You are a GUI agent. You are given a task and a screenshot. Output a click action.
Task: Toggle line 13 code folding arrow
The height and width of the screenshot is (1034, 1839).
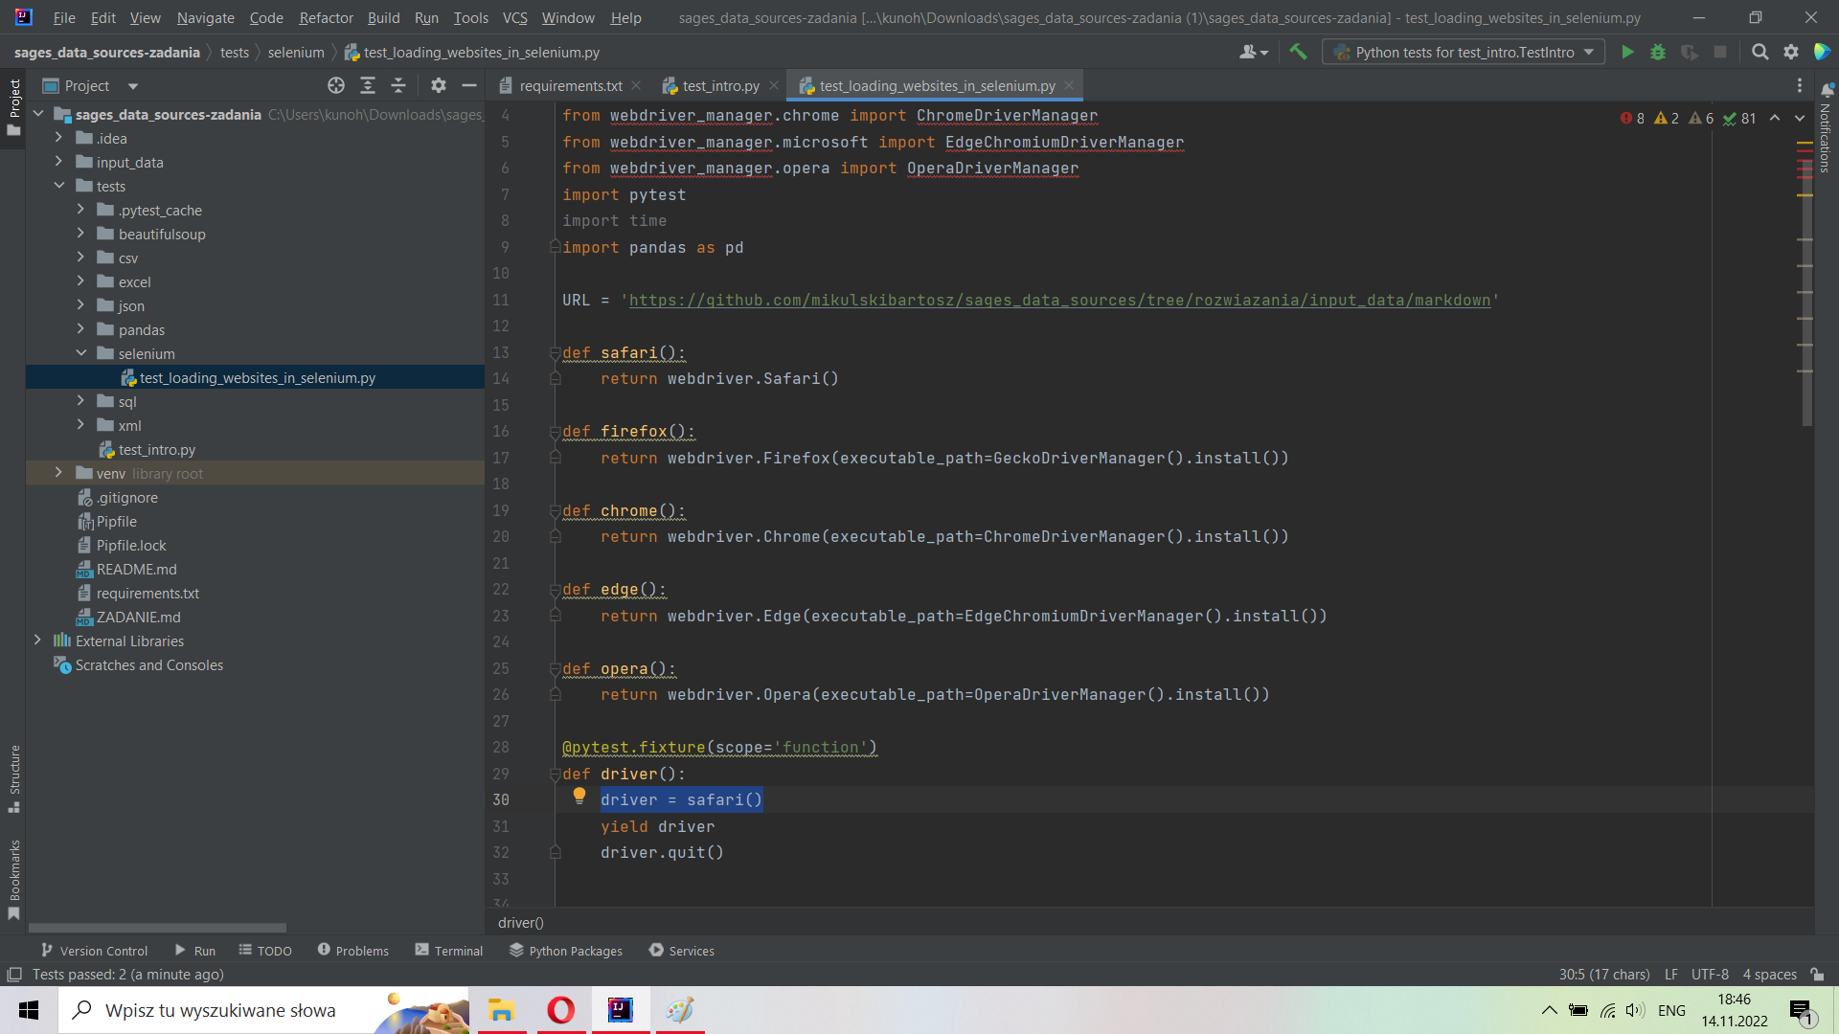[x=555, y=351]
